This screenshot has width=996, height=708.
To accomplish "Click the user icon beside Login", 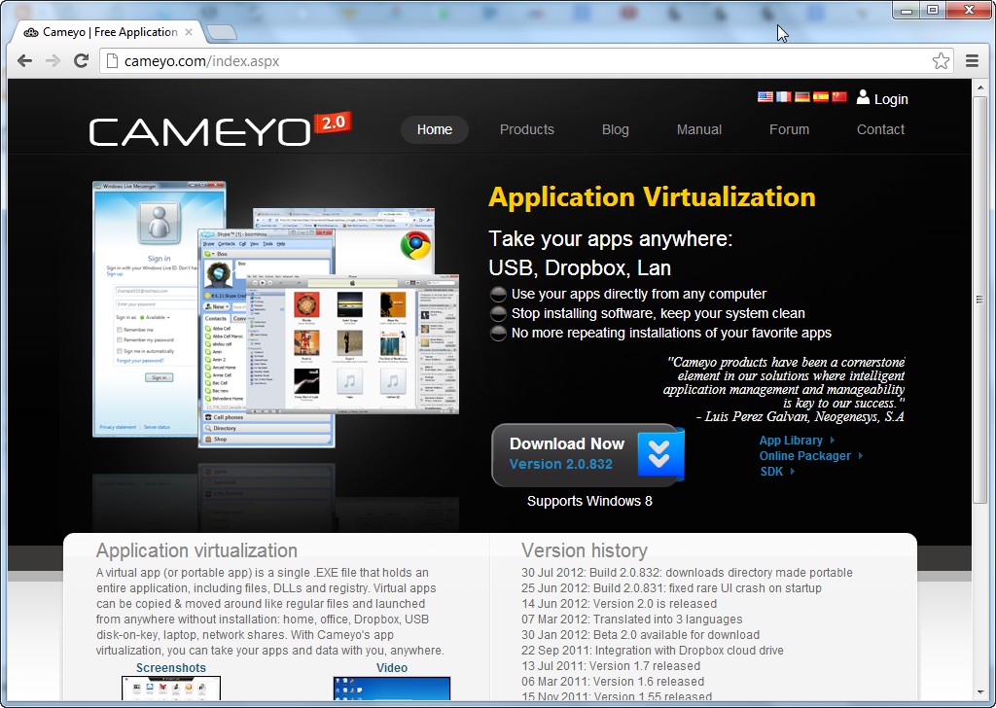I will [x=863, y=97].
